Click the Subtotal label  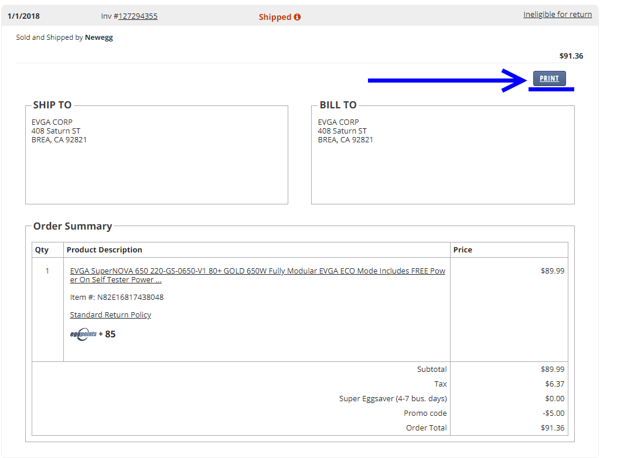pos(432,370)
